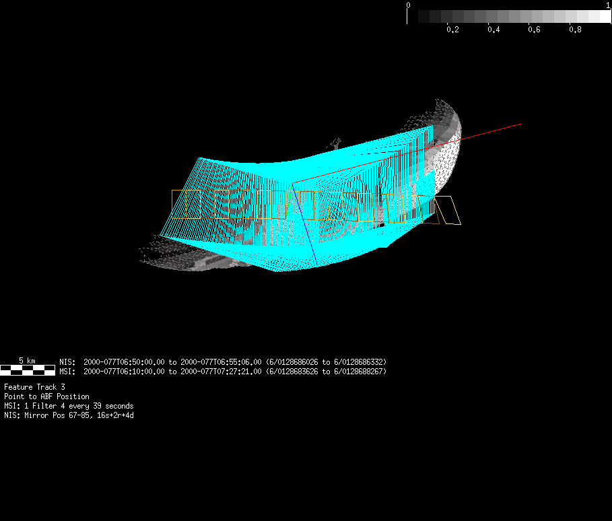Click the "5 km" scale label

click(27, 361)
